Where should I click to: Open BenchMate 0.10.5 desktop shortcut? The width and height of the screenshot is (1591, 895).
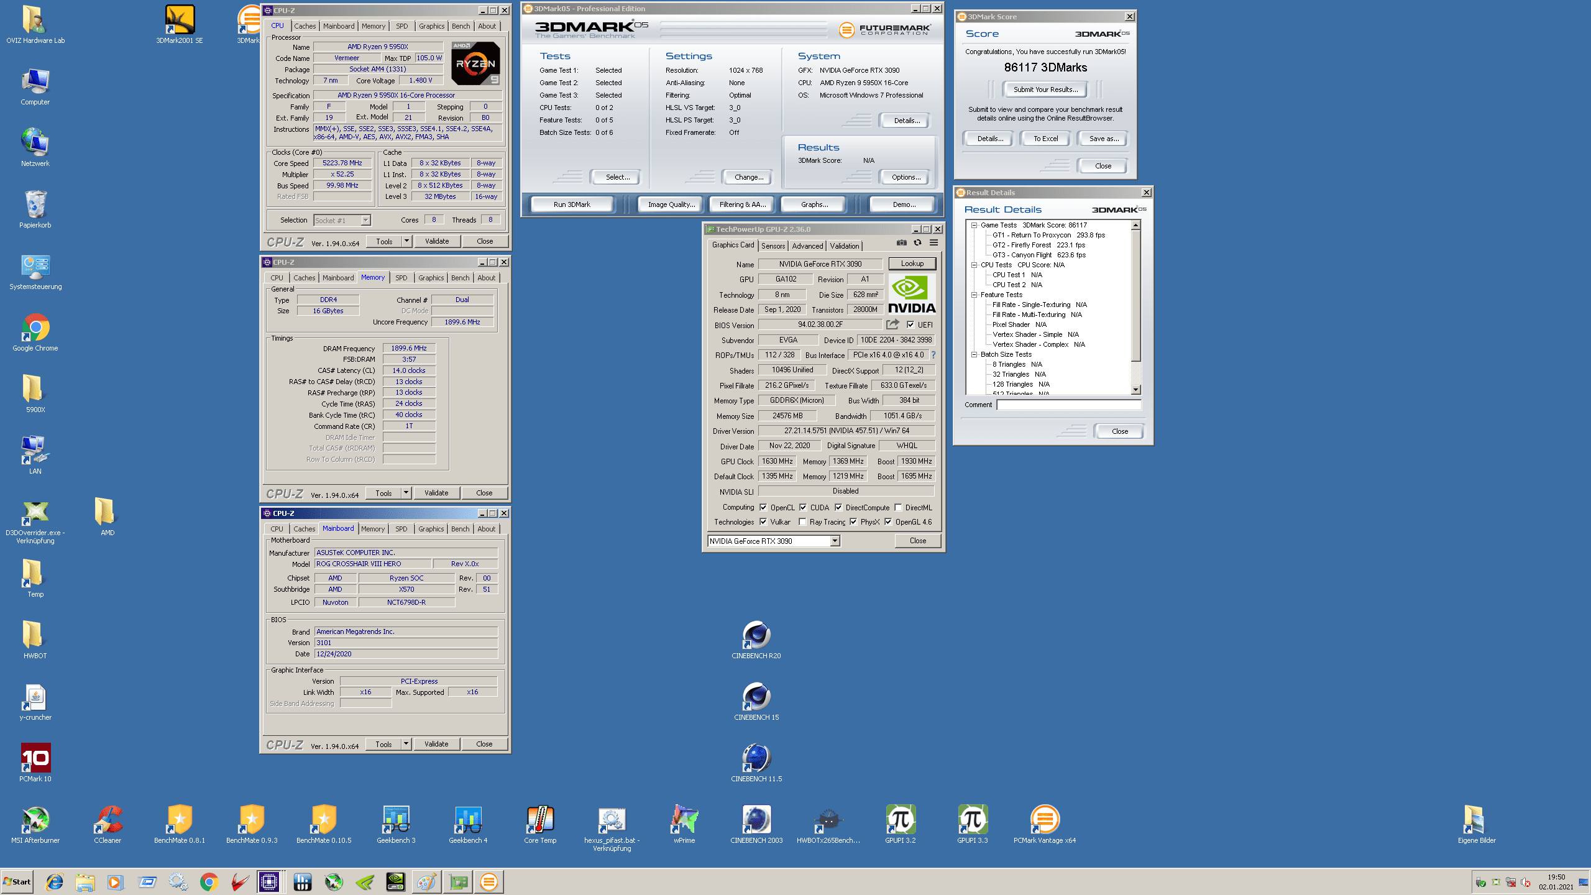324,825
